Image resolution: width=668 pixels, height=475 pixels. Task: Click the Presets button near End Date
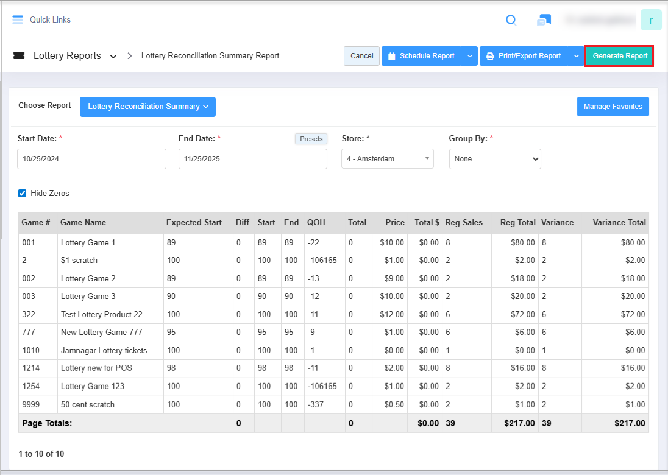tap(311, 139)
